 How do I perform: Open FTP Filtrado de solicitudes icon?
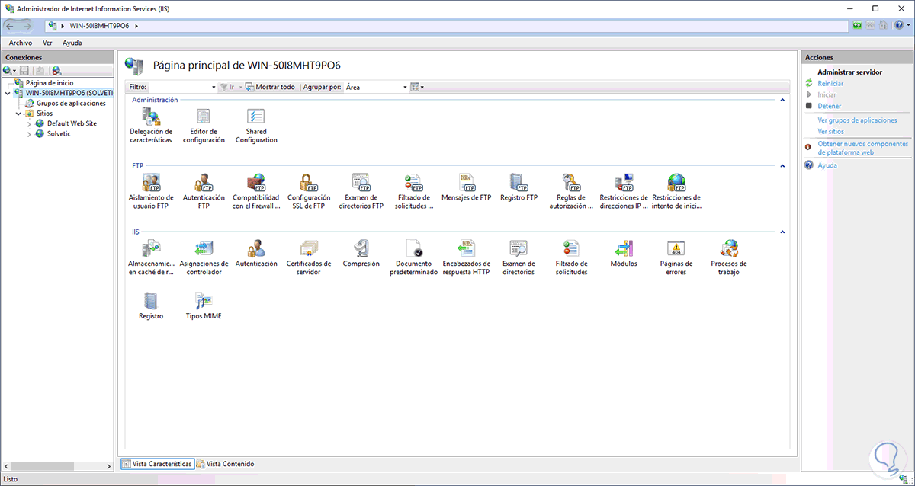[x=414, y=191]
